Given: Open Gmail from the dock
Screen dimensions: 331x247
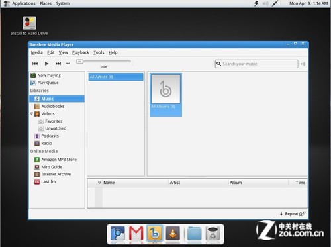Looking at the screenshot, I should (136, 233).
